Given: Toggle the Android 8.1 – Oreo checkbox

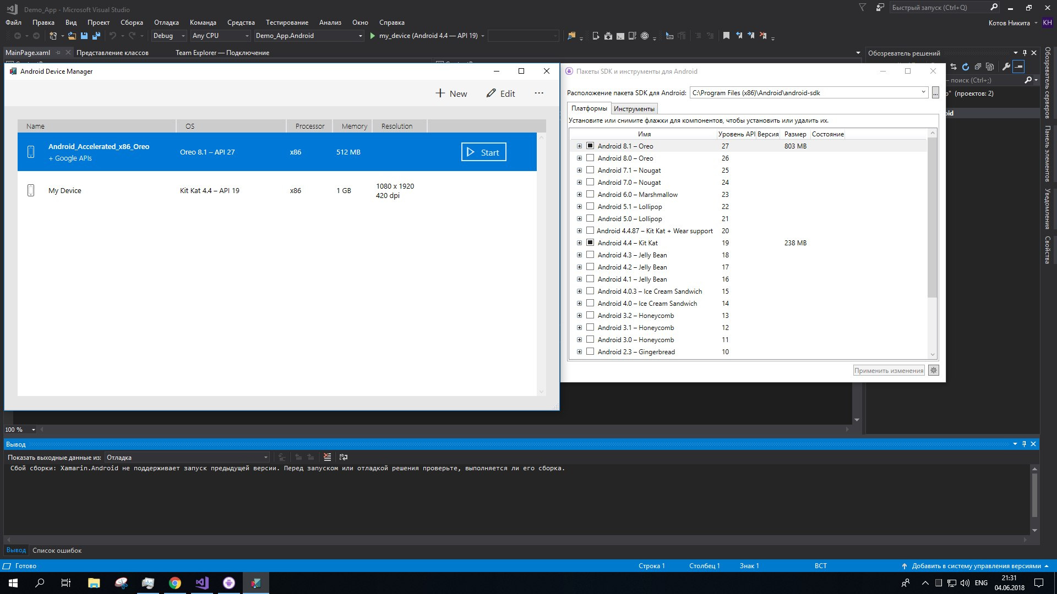Looking at the screenshot, I should [x=590, y=146].
